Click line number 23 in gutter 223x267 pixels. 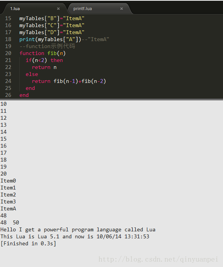click(8, 74)
